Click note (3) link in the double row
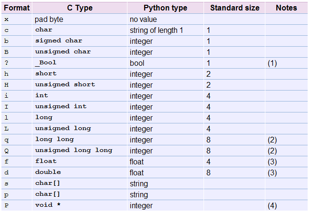Viewport: 311px width, 213px height. [272, 172]
